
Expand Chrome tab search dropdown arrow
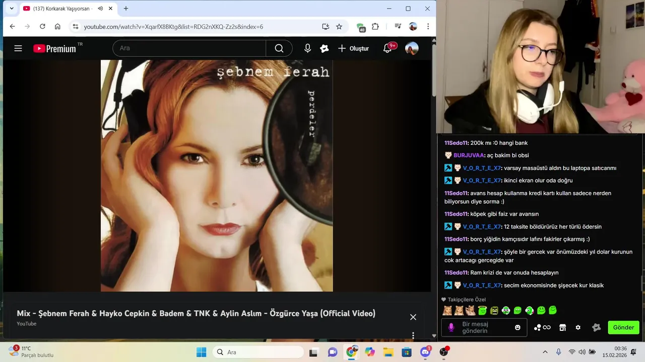12,9
